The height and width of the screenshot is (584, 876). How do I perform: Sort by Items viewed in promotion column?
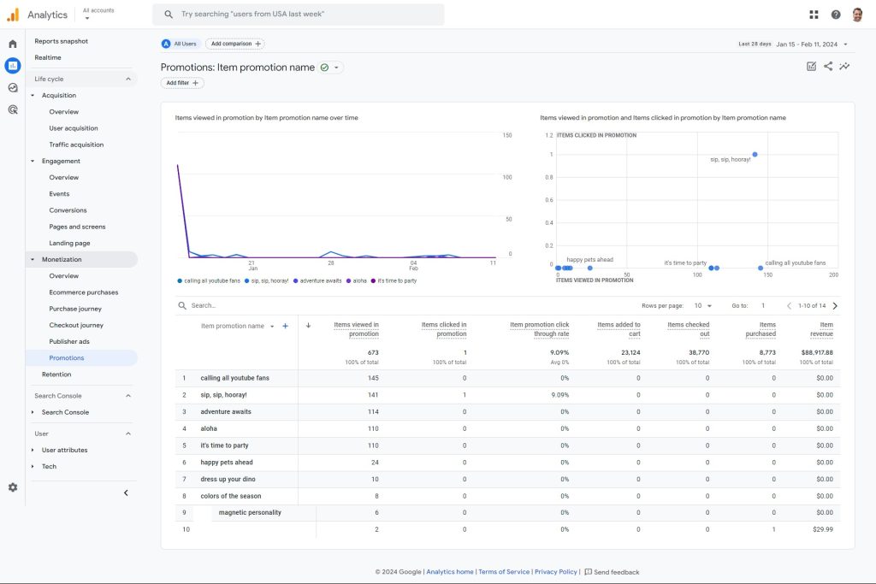pyautogui.click(x=356, y=329)
